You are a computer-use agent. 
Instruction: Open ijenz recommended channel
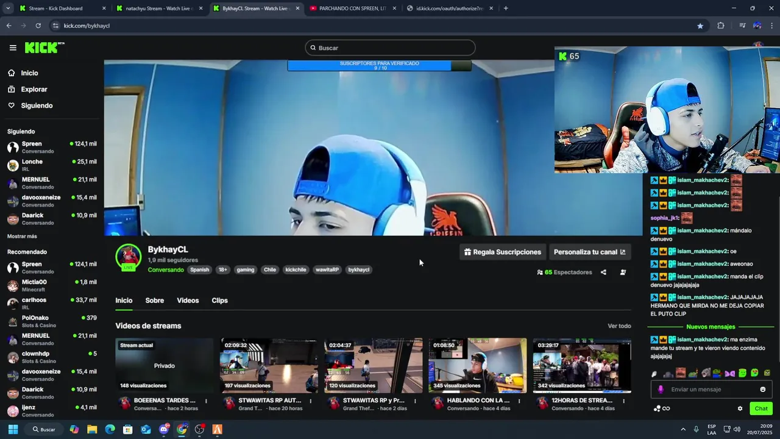[x=52, y=410]
